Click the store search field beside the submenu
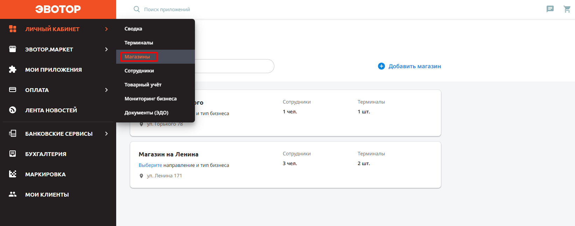Viewport: 575px width, 226px height. [x=234, y=66]
